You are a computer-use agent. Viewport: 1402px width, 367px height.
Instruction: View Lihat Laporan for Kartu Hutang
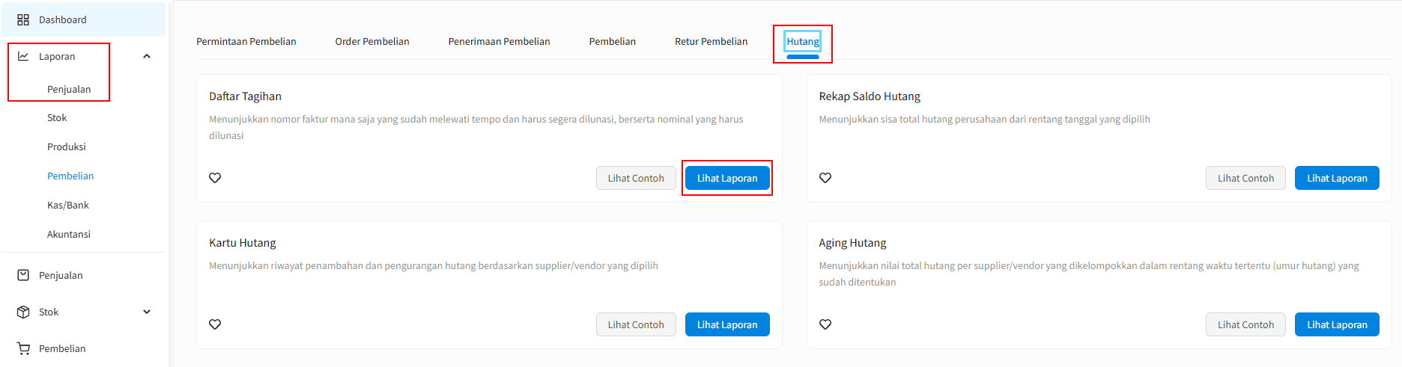726,324
